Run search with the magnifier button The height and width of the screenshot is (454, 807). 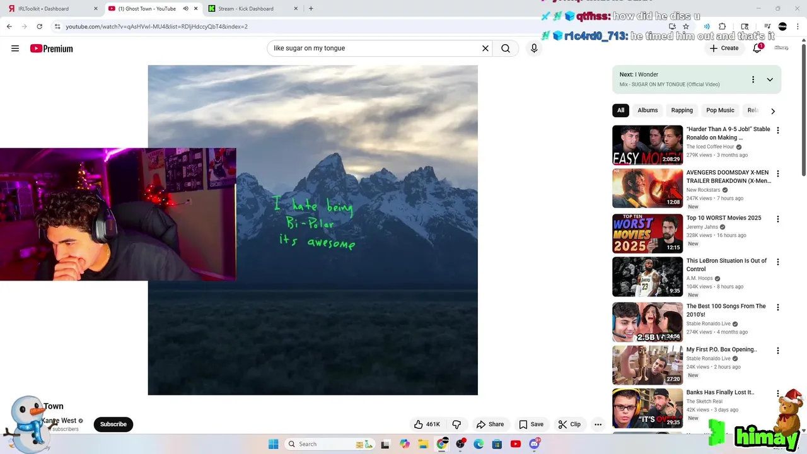pos(506,48)
